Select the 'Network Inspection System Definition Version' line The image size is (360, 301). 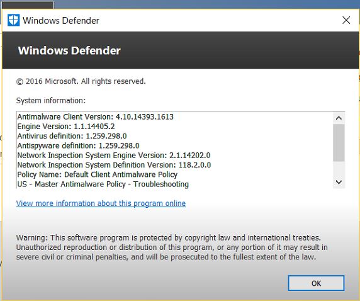(114, 165)
